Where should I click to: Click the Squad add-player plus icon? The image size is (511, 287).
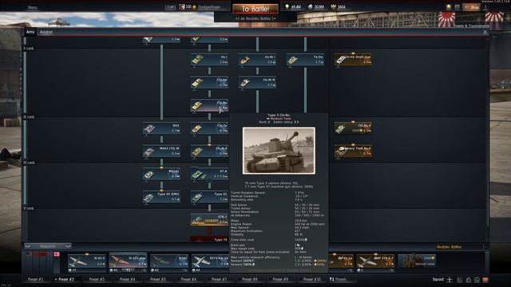450,280
